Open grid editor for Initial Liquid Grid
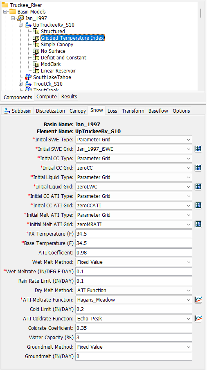The width and height of the screenshot is (207, 370). click(198, 187)
